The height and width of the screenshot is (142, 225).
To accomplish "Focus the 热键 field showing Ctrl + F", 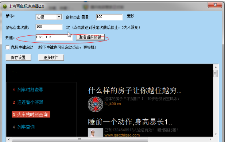I will (54, 38).
